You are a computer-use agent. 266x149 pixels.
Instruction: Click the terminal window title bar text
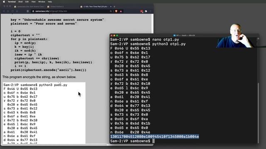click(184, 36)
